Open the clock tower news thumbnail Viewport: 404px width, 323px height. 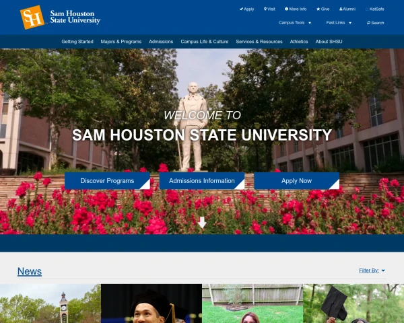pyautogui.click(x=50, y=303)
